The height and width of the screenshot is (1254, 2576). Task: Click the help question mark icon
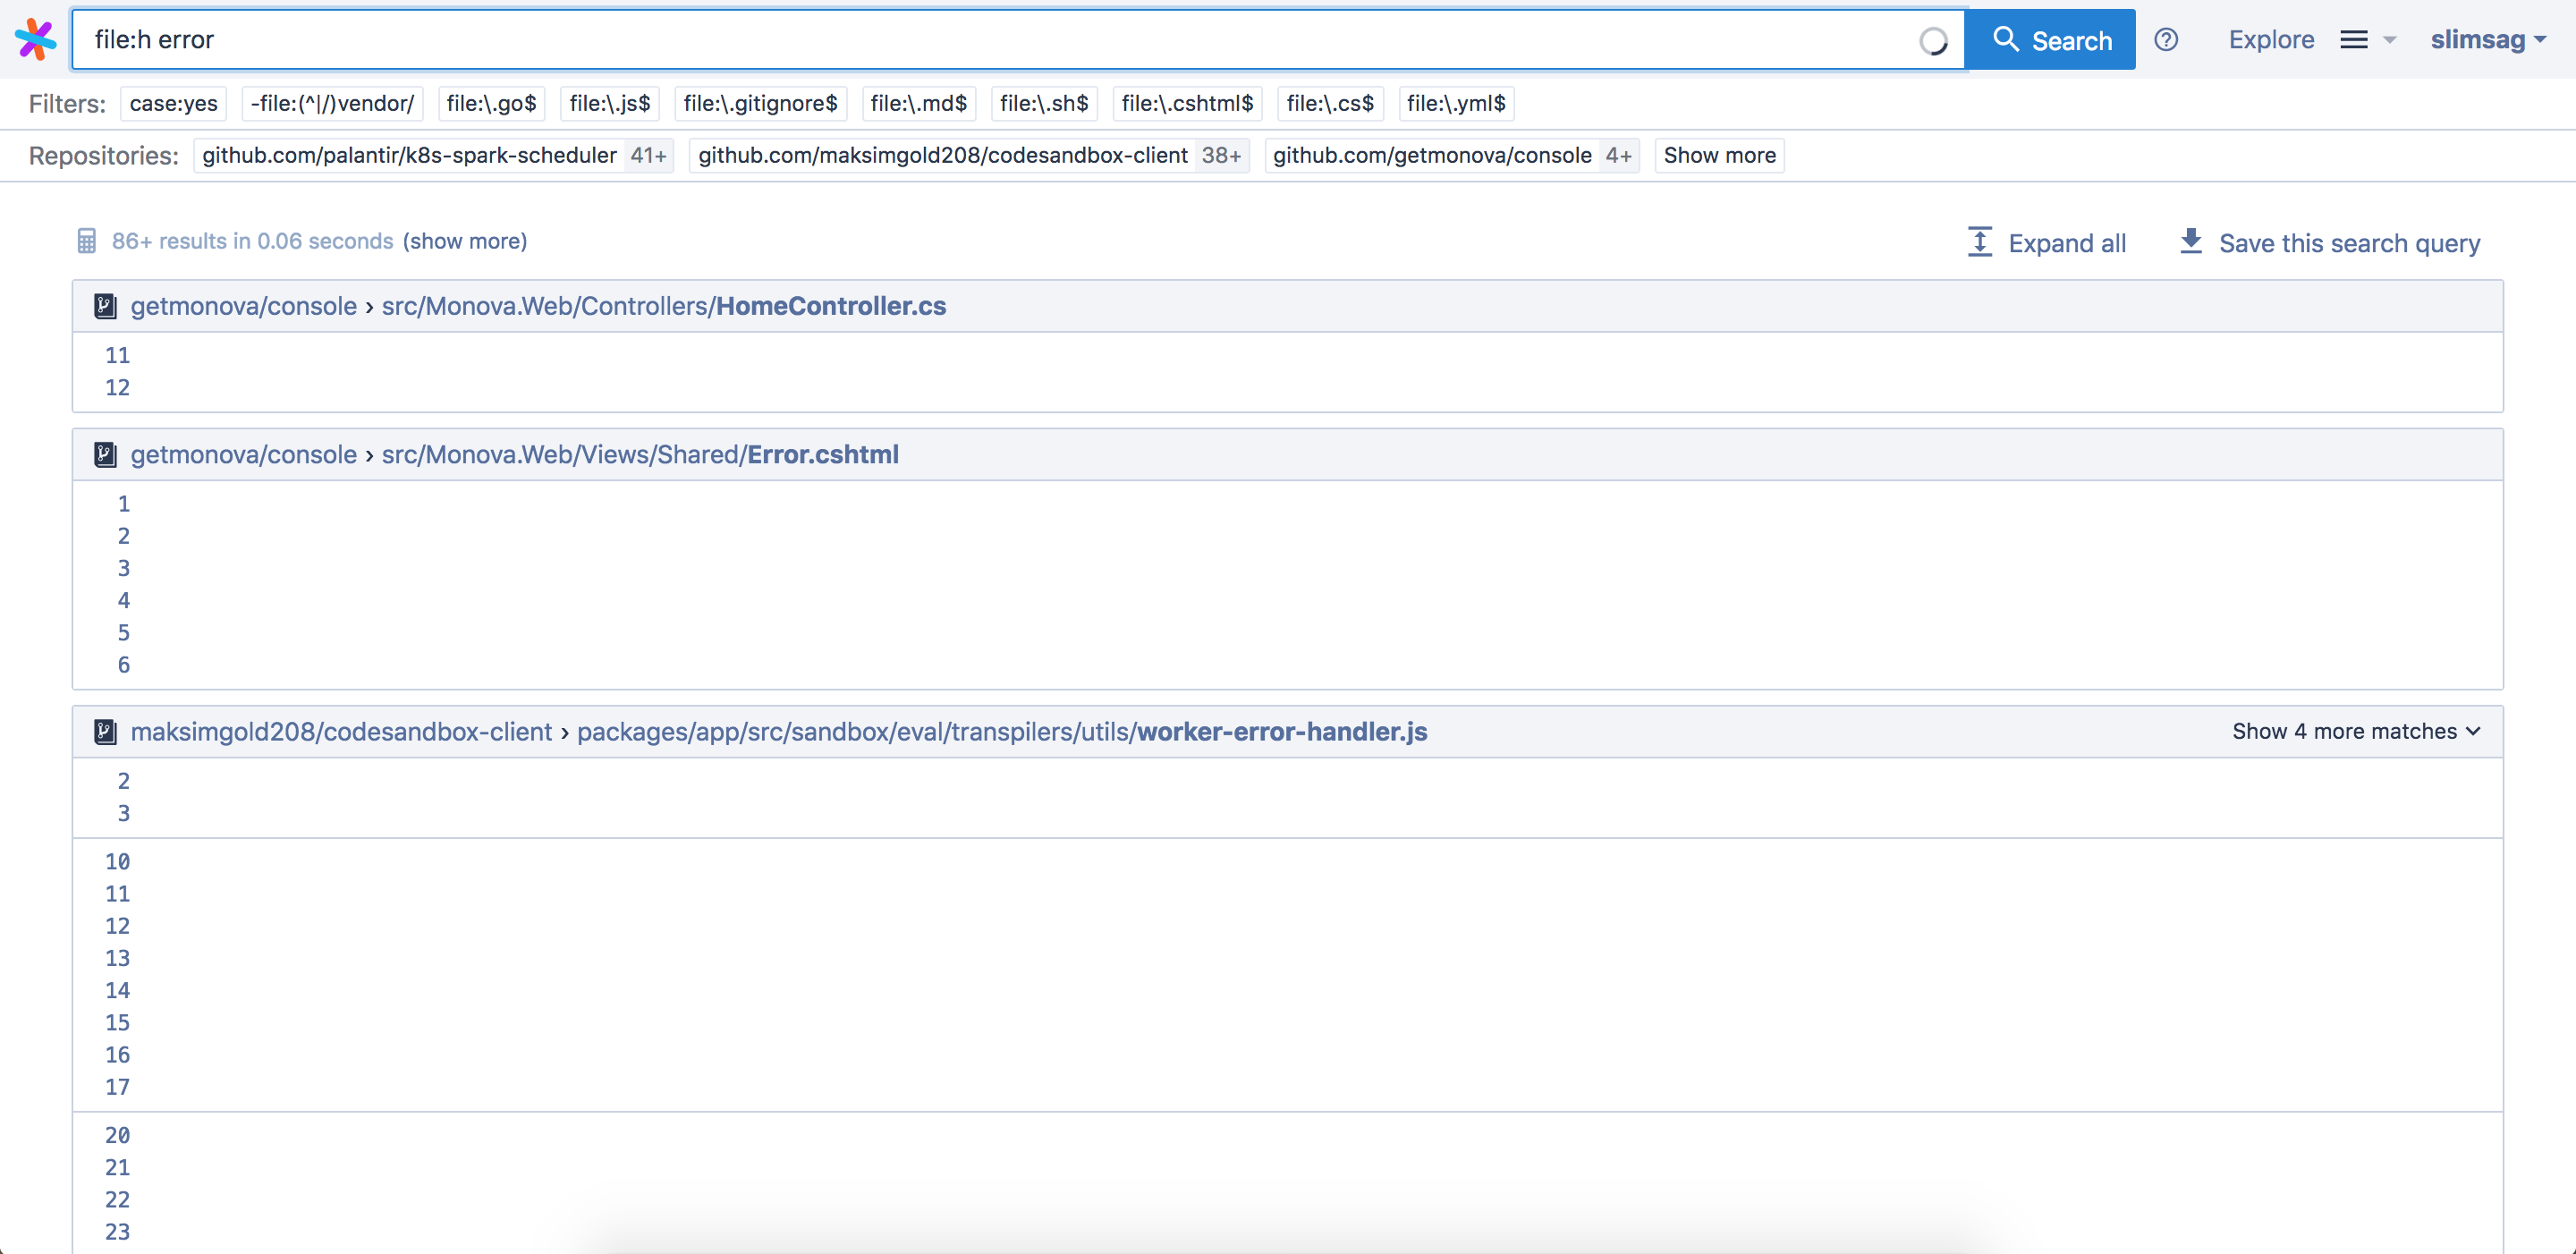(2166, 39)
